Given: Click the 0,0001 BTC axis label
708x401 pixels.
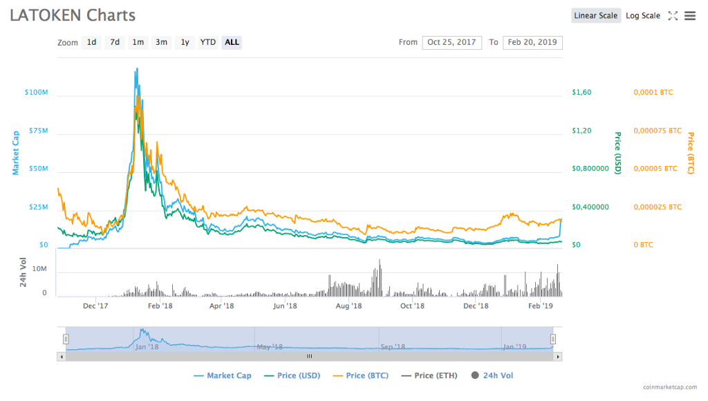Looking at the screenshot, I should (653, 92).
